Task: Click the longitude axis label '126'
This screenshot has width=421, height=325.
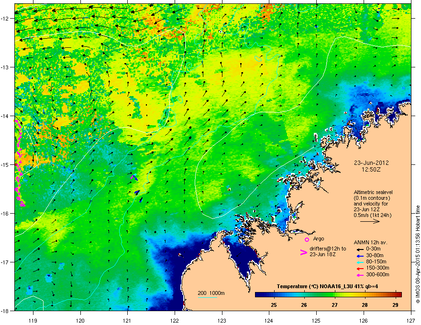Action: click(364, 320)
